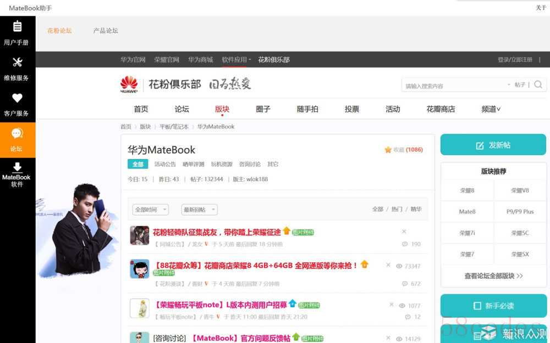This screenshot has width=550, height=343.
Task: Open MateBook软件 download icon in sidebar
Action: click(x=17, y=167)
